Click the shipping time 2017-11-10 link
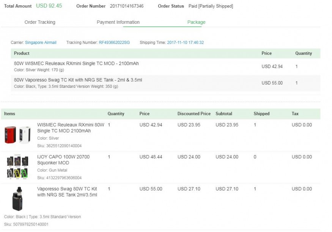Screen dimensions: 332x232 point(185,43)
